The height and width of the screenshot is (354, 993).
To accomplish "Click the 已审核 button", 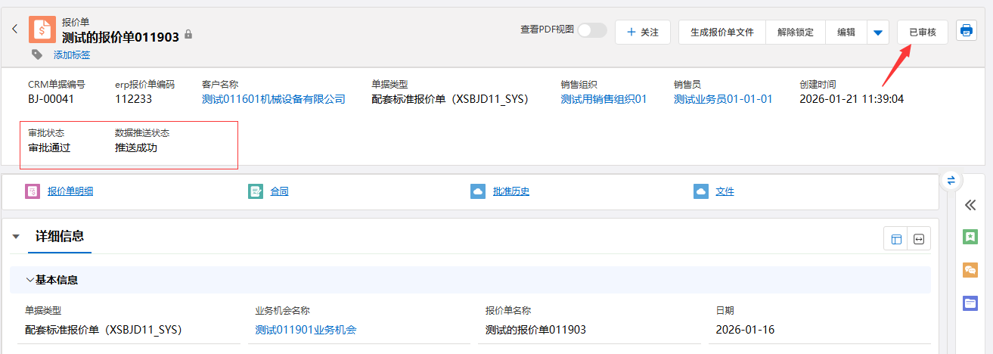I will [x=922, y=33].
